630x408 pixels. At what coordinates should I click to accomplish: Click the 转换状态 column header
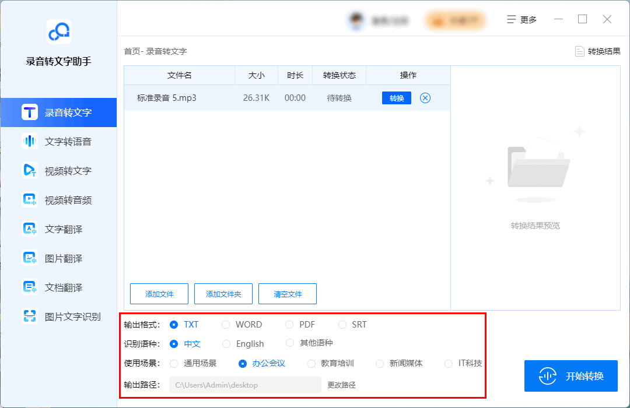click(339, 75)
